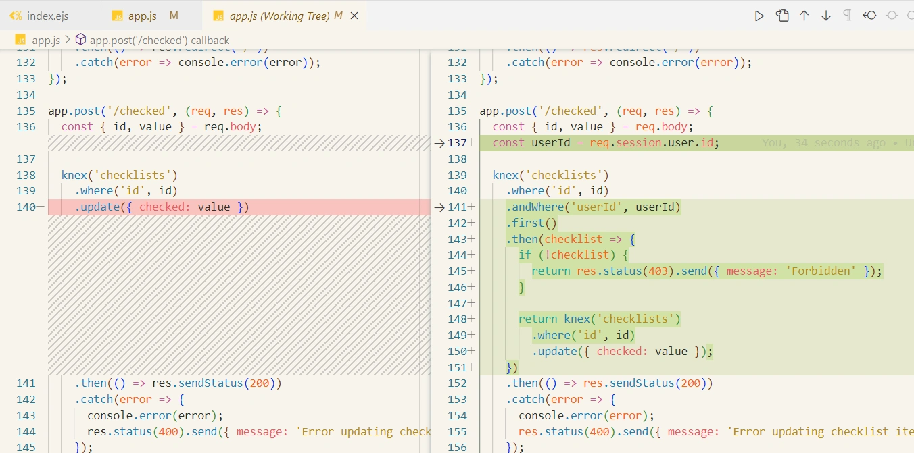Click '.where('id', id)' on left line 139

point(126,191)
